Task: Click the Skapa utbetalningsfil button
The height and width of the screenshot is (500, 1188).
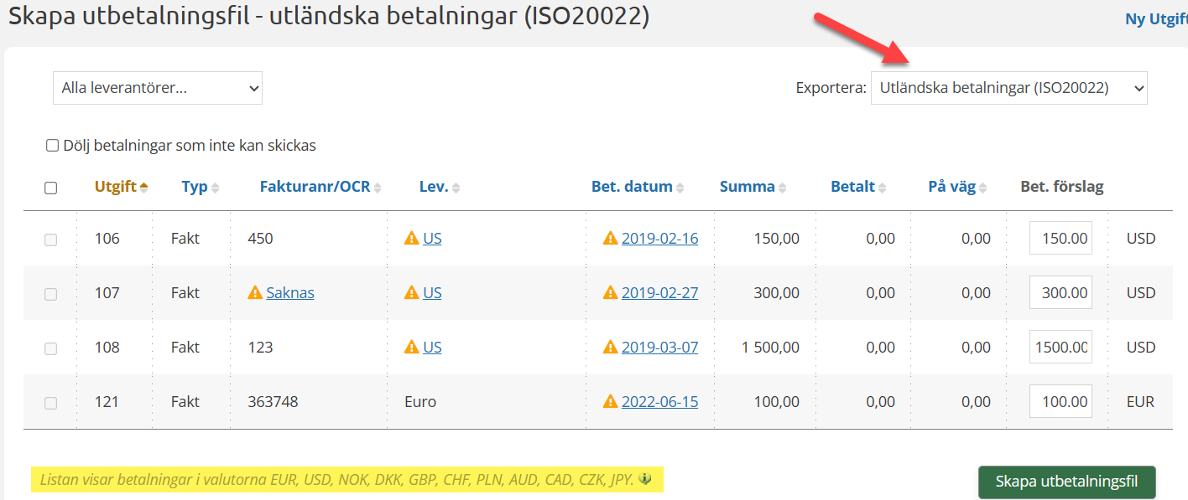Action: 1066,482
